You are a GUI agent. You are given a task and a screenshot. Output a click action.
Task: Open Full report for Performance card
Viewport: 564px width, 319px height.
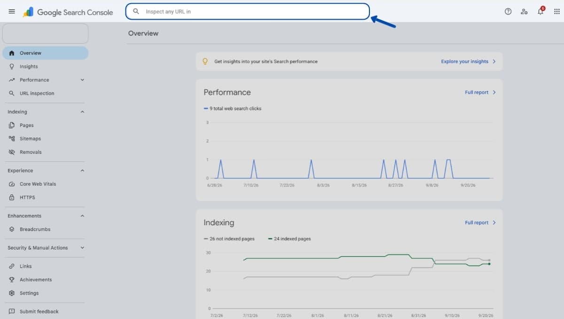[x=480, y=92]
